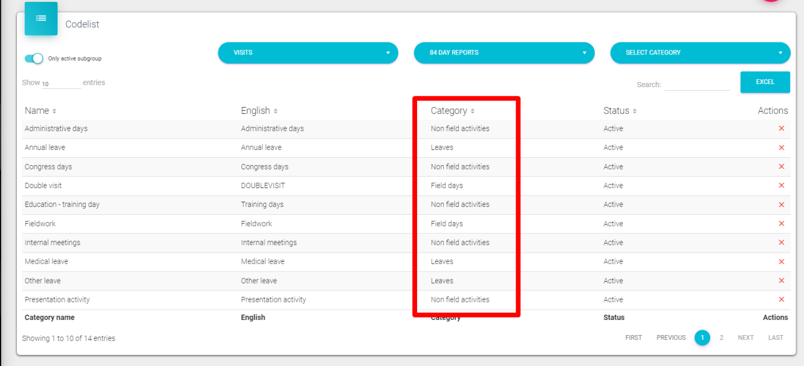Image resolution: width=804 pixels, height=366 pixels.
Task: Remove the Medical leave row
Action: [781, 261]
